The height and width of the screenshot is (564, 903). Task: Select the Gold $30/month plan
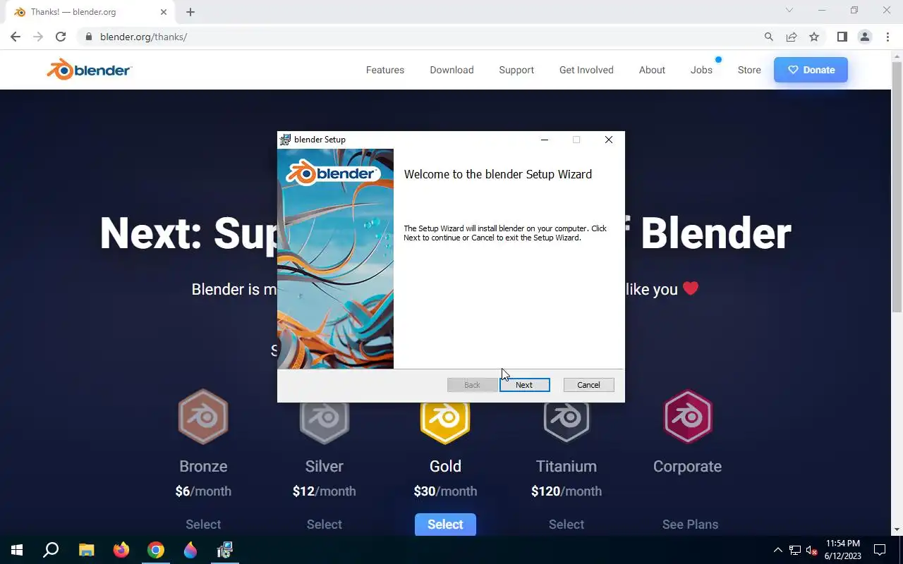point(445,524)
